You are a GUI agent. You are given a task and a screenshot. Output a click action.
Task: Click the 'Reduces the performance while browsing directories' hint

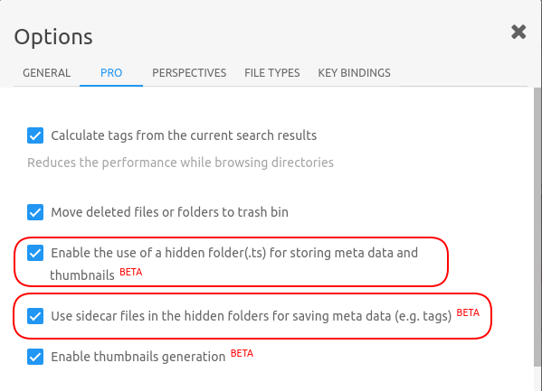(x=180, y=163)
